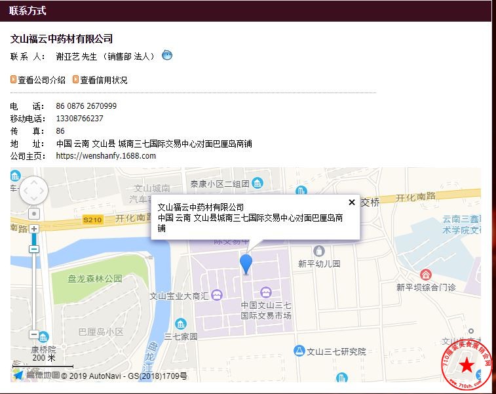Pan map left with direction control
Viewport: 496px width, 394px height.
pyautogui.click(x=26, y=191)
